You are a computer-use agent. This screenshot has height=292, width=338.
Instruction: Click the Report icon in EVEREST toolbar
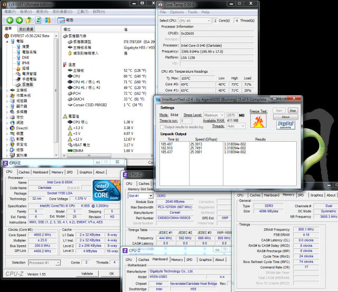[x=61, y=21]
